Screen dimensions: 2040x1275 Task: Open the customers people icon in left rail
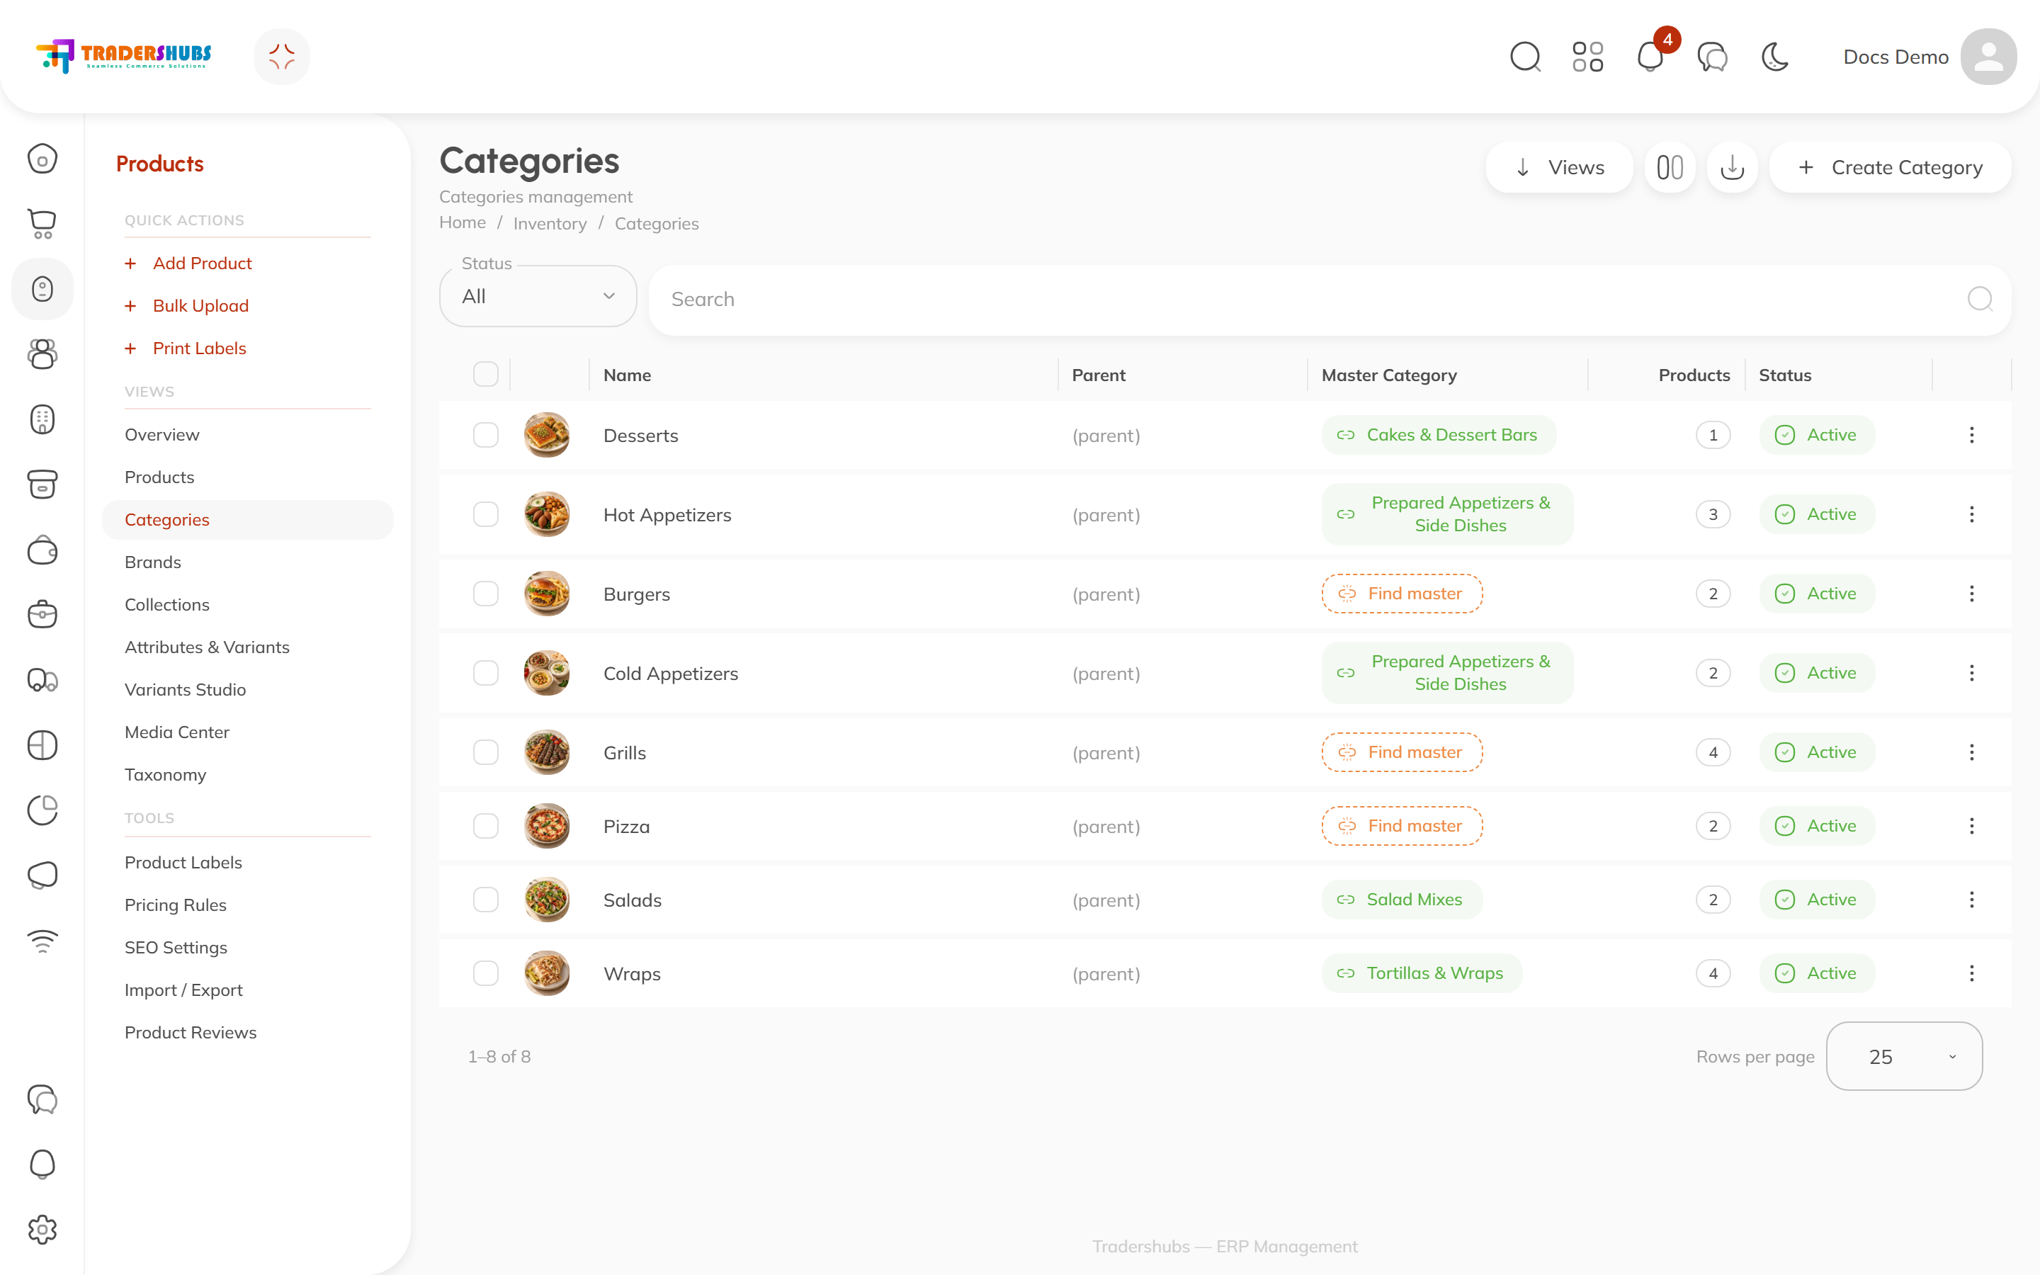[42, 354]
